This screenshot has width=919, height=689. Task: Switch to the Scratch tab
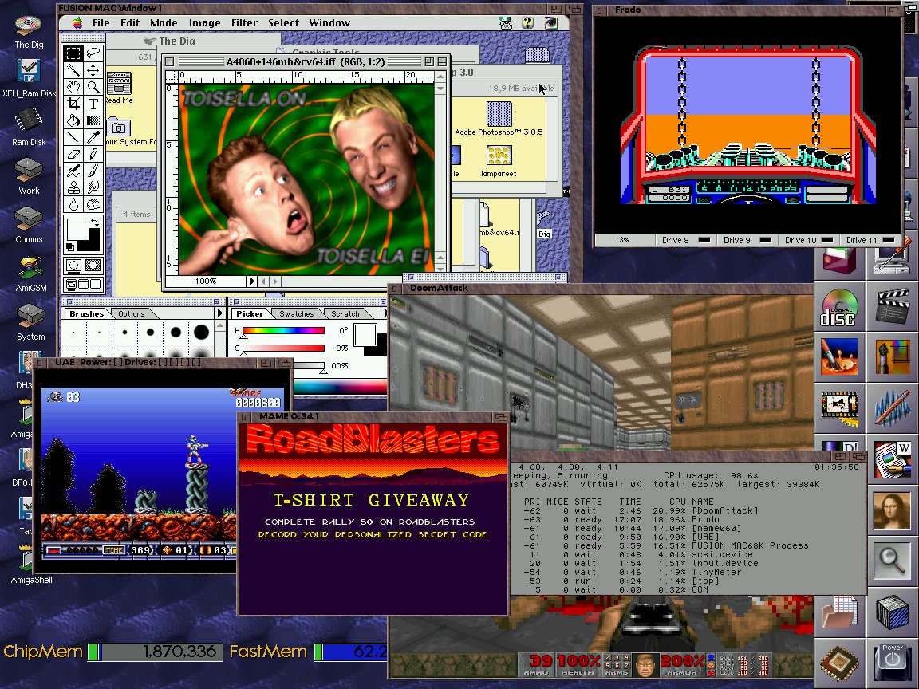(x=345, y=314)
